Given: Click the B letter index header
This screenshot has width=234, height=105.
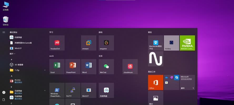Looking at the screenshot, I should (12, 87).
